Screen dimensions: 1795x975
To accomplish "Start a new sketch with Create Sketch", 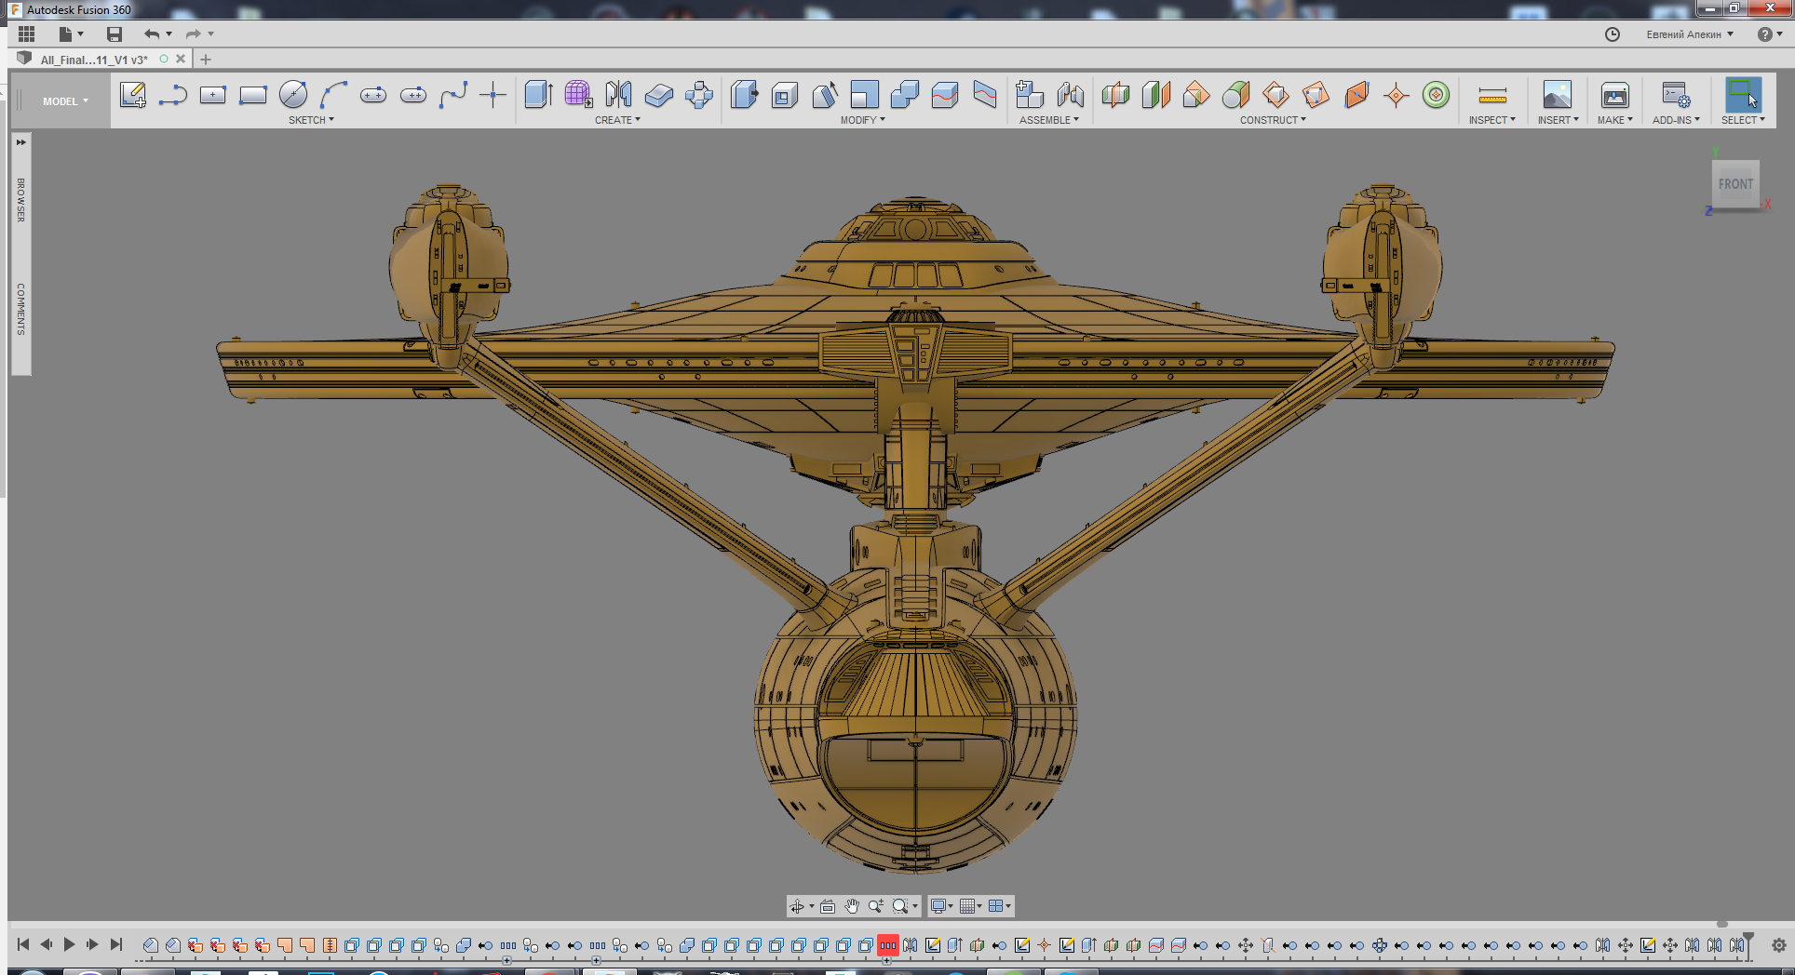I will 133,94.
